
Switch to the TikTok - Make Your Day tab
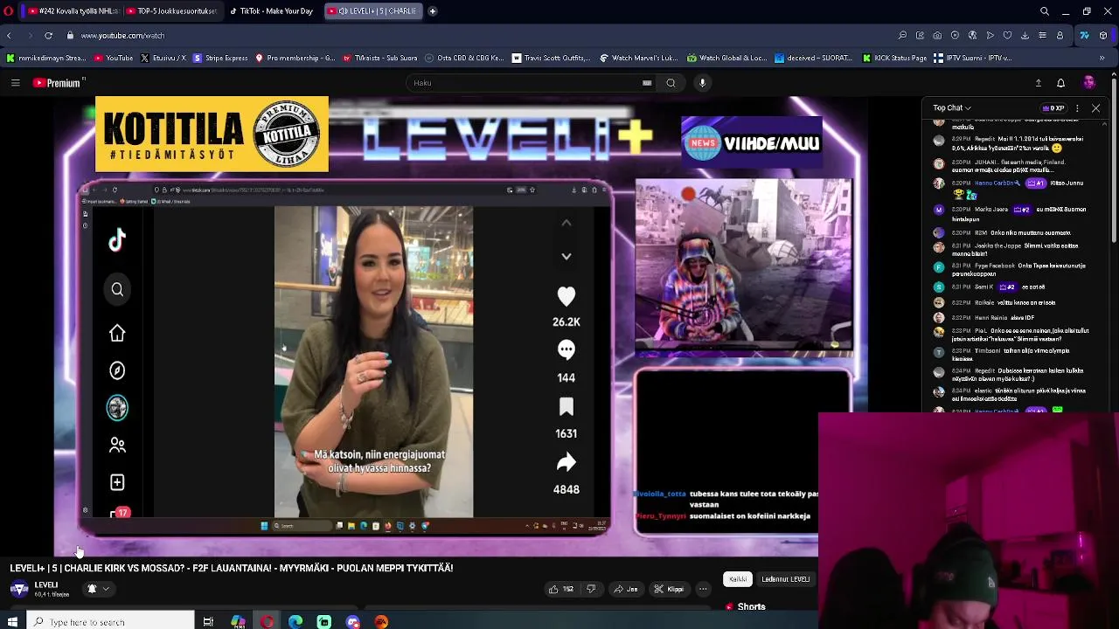271,11
